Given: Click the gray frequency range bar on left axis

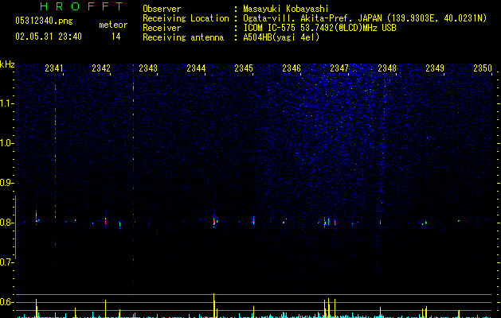Looking at the screenshot, I should (x=15, y=227).
